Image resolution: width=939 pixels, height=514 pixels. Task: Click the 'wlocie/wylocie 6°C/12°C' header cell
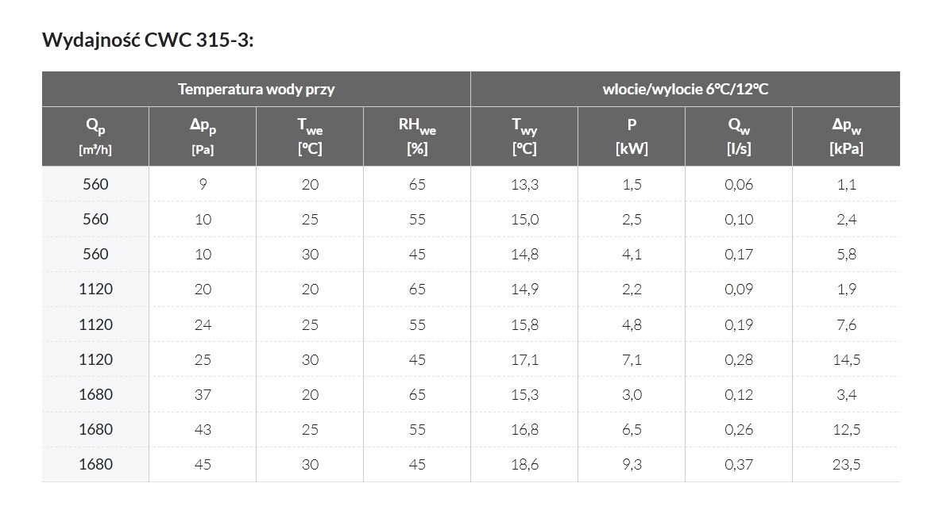point(685,89)
